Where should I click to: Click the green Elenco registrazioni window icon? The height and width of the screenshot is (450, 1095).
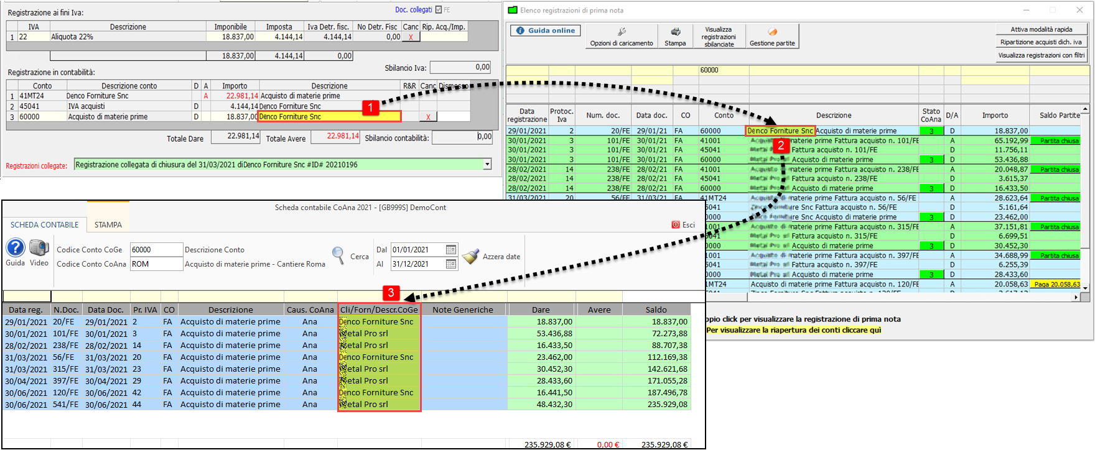(513, 10)
